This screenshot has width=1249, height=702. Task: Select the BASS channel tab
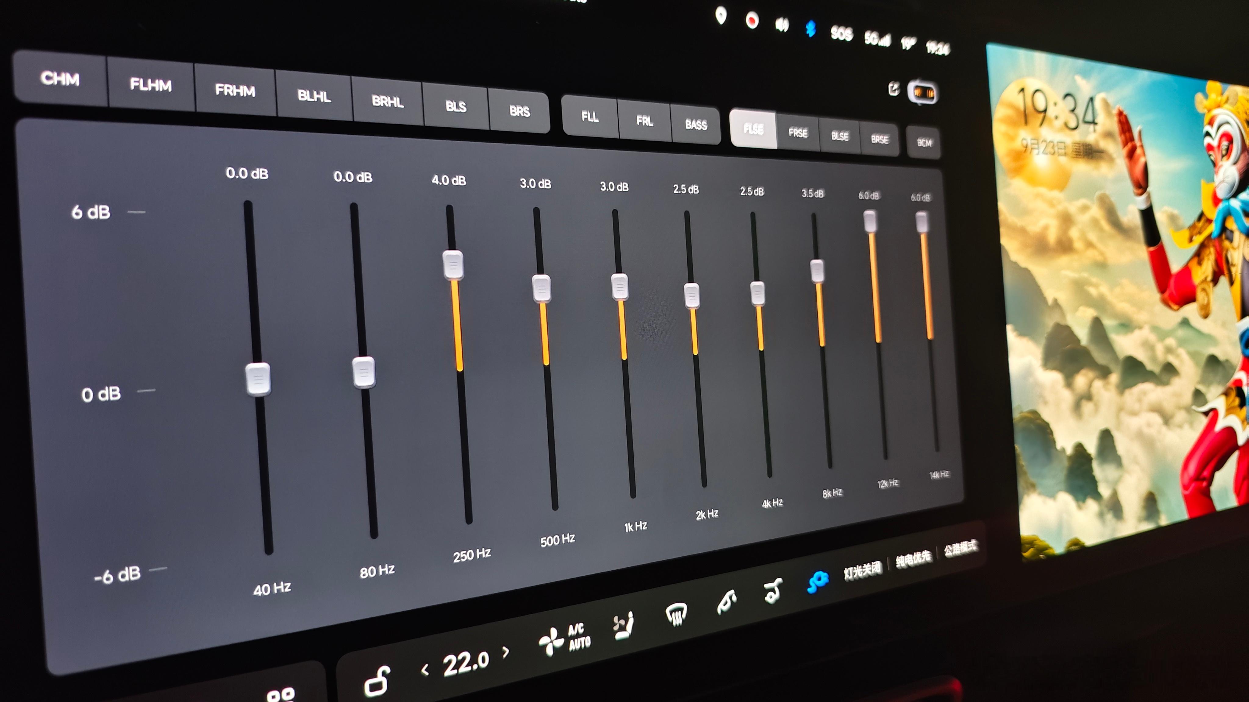coord(696,125)
